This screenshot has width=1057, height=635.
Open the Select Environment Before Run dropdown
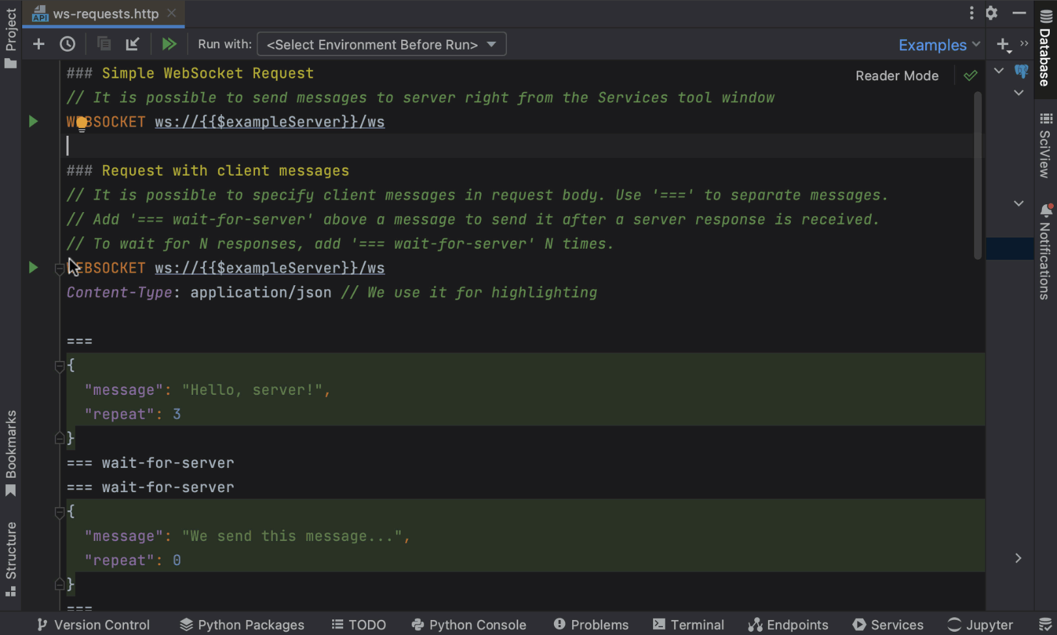(x=381, y=44)
